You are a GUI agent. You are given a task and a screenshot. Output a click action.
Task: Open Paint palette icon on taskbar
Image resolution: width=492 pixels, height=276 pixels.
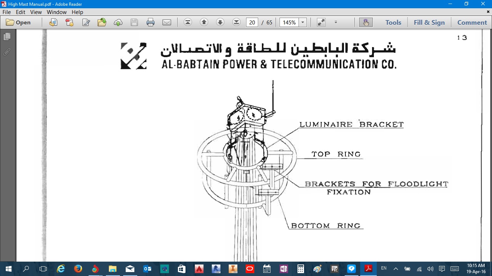click(317, 268)
